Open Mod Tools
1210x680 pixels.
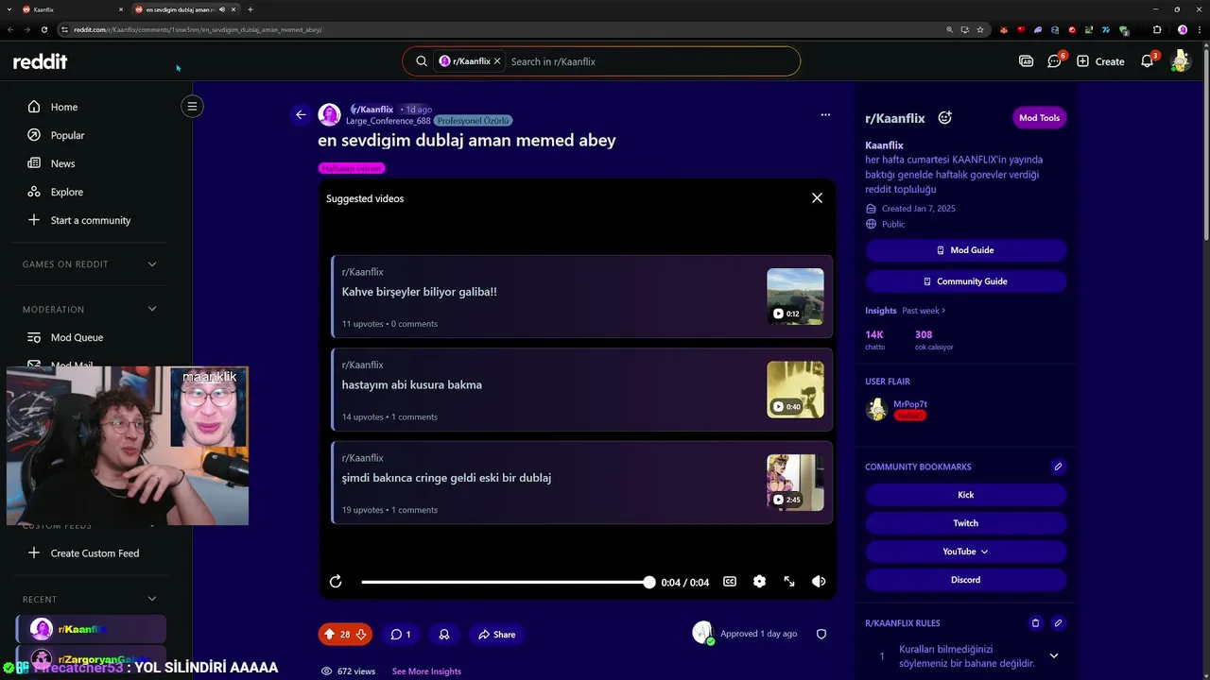(x=1039, y=118)
